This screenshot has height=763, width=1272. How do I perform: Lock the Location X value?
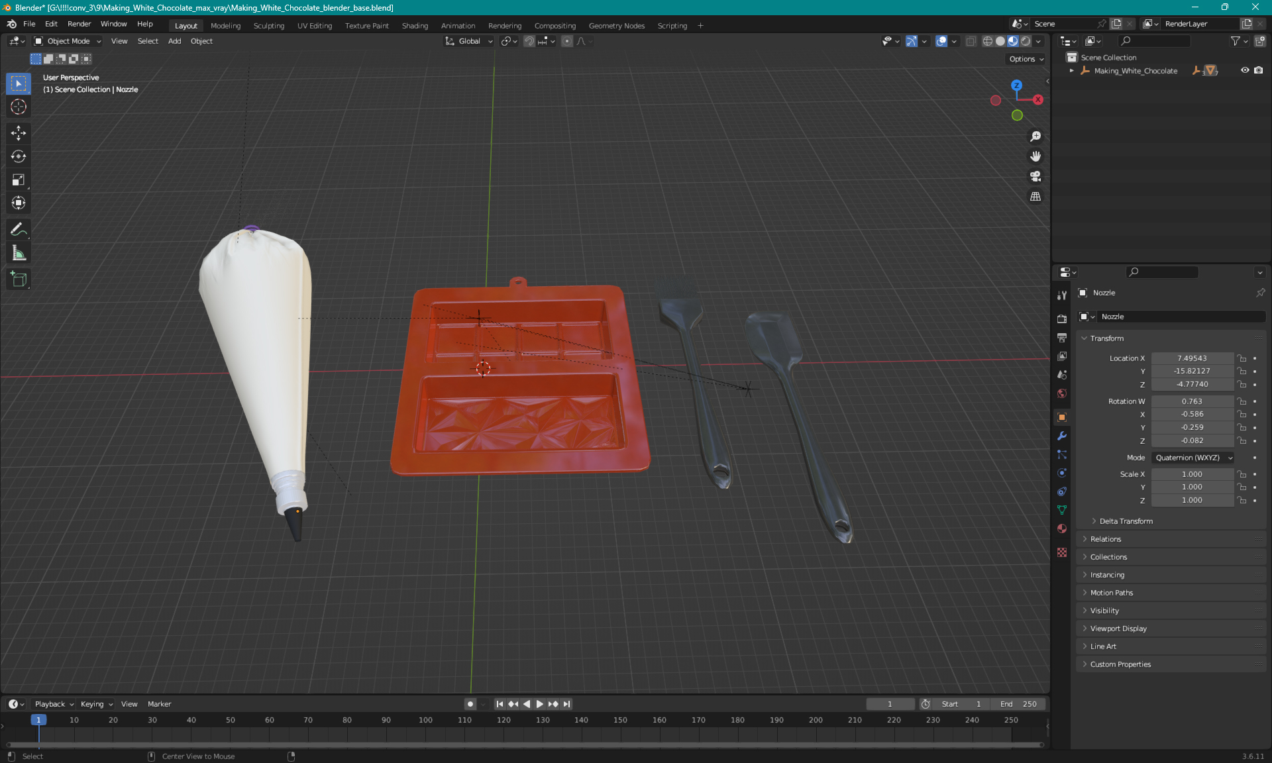click(x=1242, y=358)
